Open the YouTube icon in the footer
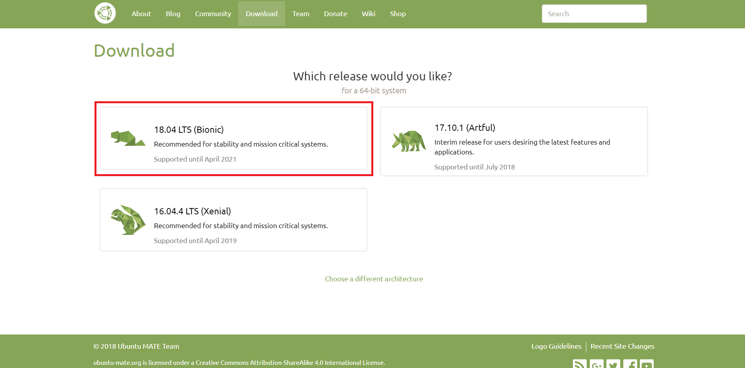Image resolution: width=745 pixels, height=368 pixels. coord(646,364)
